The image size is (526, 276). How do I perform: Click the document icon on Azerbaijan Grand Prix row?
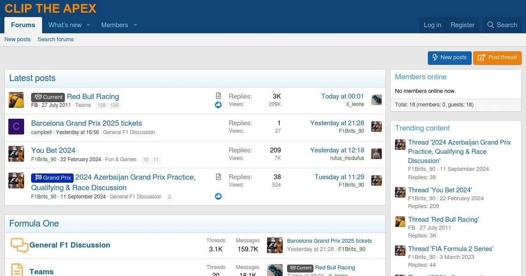pos(218,177)
